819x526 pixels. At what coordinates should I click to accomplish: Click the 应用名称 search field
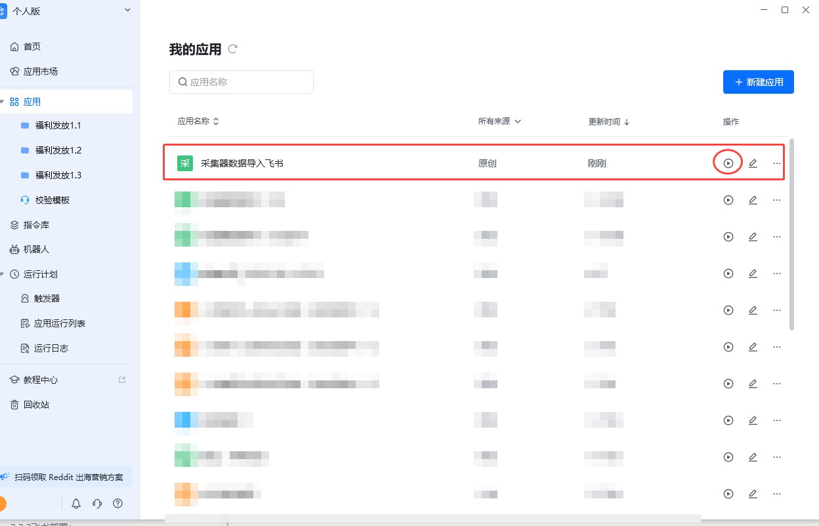tap(241, 82)
